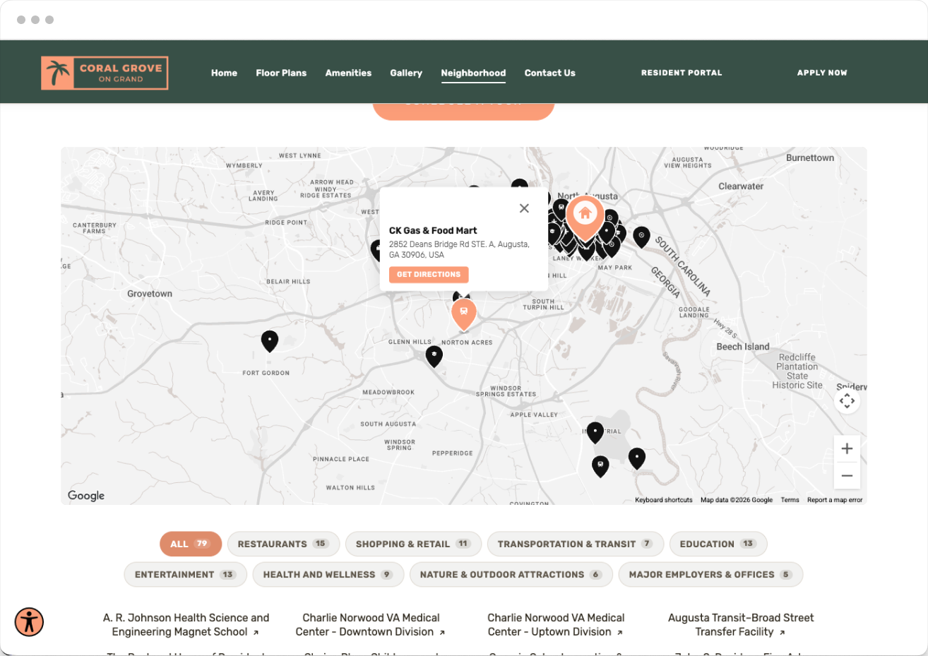Open Charlie Norwood VA Uptown Division link

[556, 625]
